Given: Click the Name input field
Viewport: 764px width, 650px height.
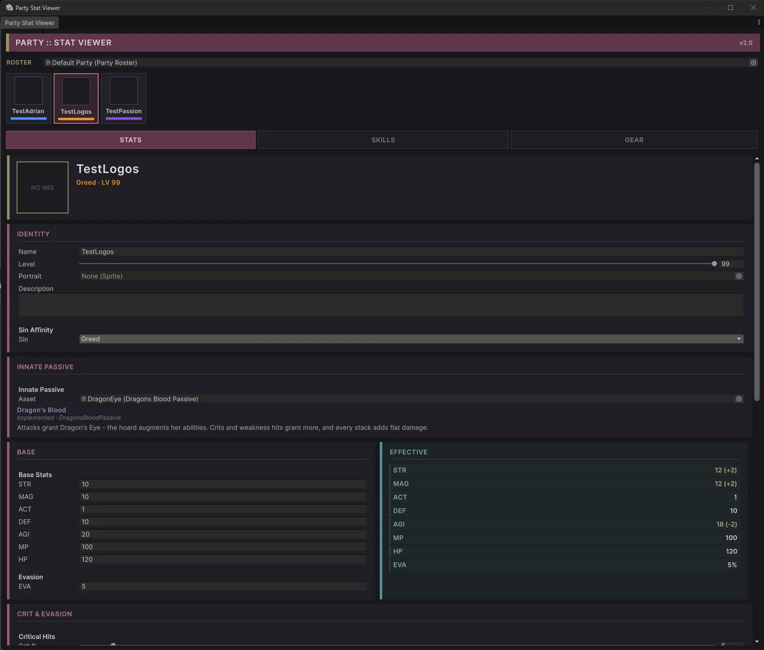Looking at the screenshot, I should (x=411, y=252).
